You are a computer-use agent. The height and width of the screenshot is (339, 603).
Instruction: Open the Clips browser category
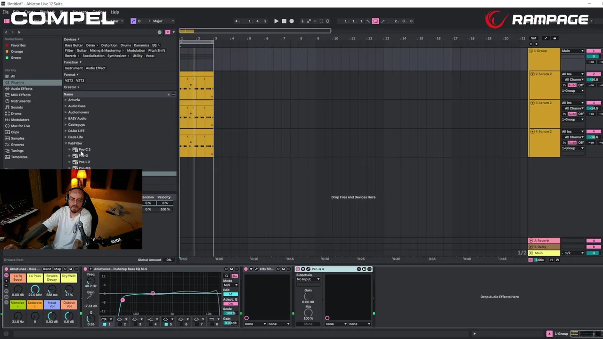33,132
